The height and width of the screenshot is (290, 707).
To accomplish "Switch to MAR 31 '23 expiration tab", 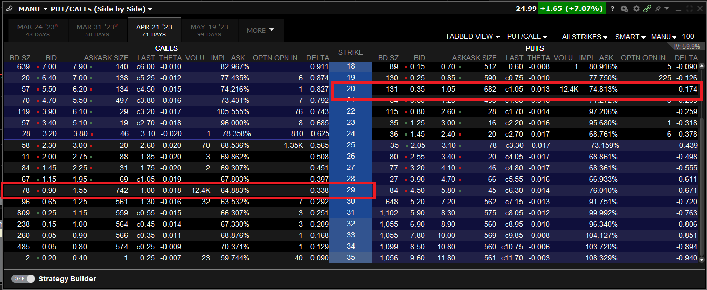I will click(97, 30).
